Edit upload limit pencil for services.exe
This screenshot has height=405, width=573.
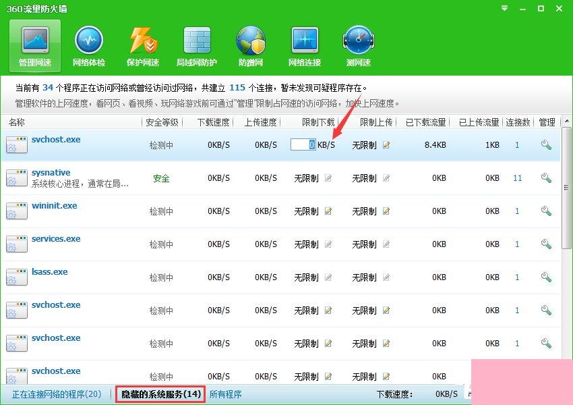tap(386, 244)
